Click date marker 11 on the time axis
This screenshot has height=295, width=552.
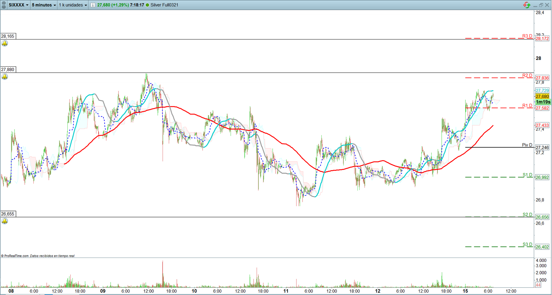pos(286,291)
